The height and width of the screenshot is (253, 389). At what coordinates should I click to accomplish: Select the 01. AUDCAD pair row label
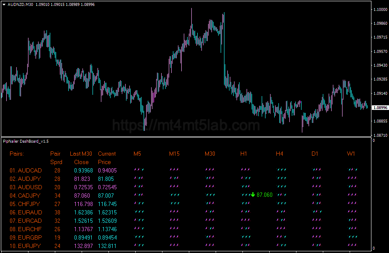[26, 170]
